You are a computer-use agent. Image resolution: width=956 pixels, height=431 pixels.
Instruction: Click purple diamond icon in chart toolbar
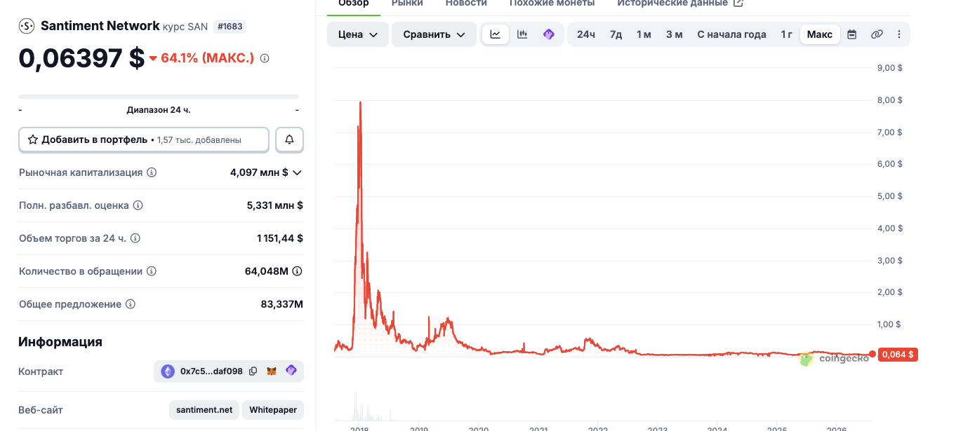549,34
